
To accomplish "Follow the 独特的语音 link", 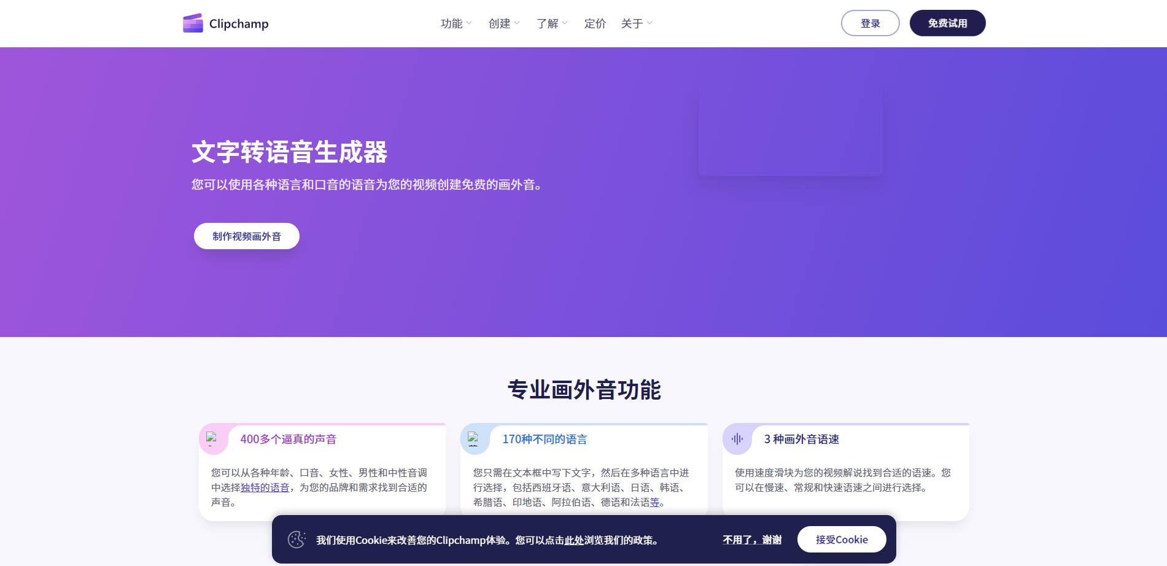I will 265,487.
